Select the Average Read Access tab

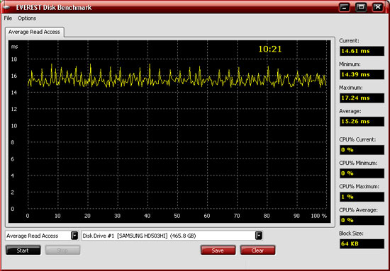pos(34,32)
